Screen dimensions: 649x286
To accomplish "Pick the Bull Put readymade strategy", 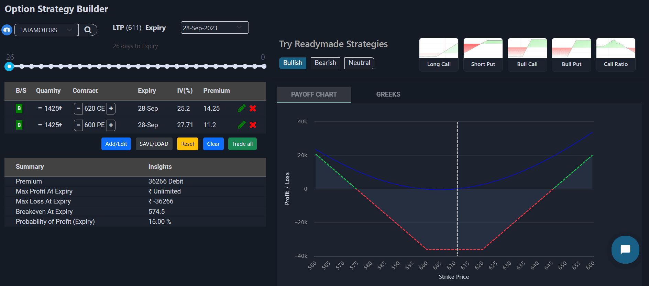I will [572, 55].
